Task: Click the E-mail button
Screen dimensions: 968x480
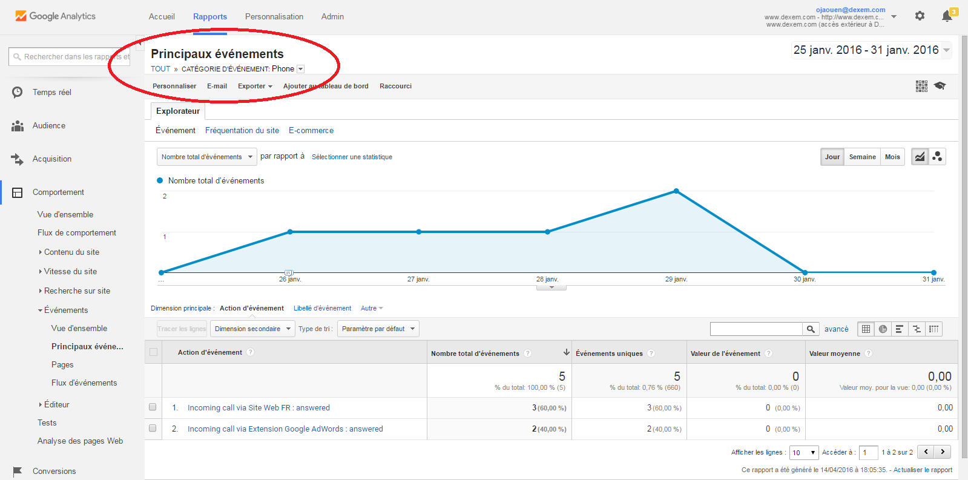Action: pyautogui.click(x=217, y=86)
